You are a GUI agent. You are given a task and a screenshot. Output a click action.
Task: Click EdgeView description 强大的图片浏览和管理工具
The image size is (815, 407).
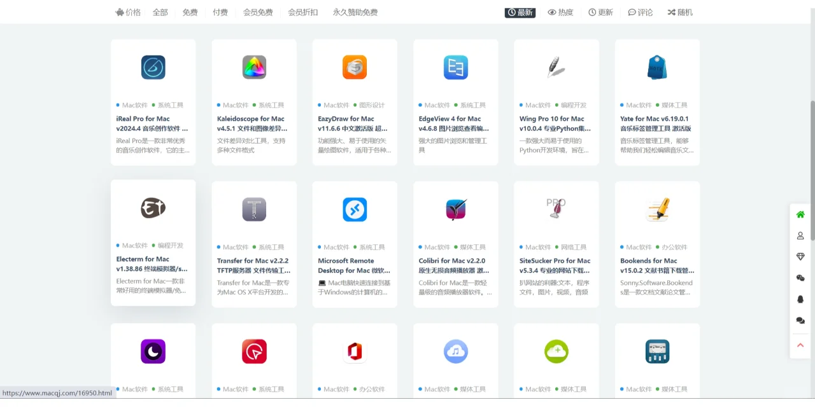coord(453,146)
